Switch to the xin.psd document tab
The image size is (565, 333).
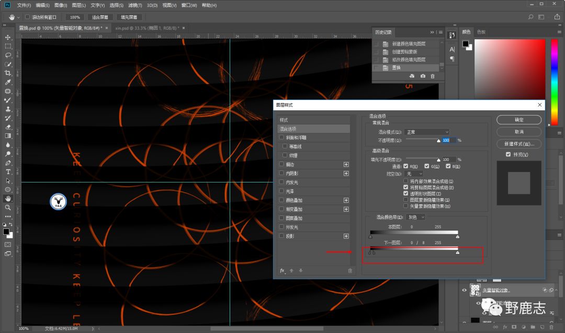coord(147,28)
